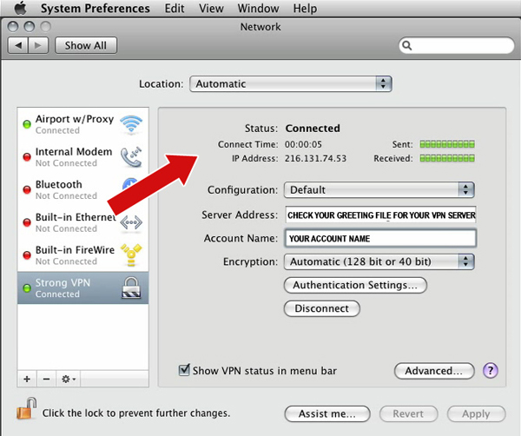521x436 pixels.
Task: Click the Airport Wi-Fi signal icon
Action: 131,123
